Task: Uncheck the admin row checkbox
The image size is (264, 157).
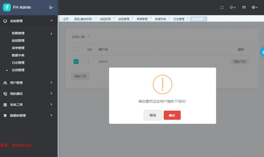Action: click(76, 61)
